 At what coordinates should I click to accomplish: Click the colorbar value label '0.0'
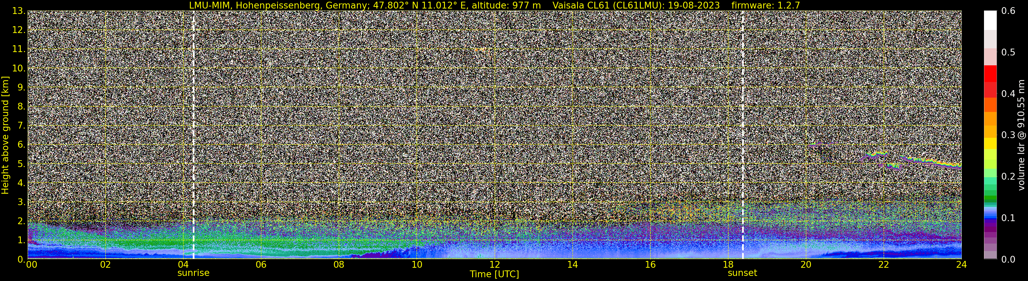coord(1009,260)
